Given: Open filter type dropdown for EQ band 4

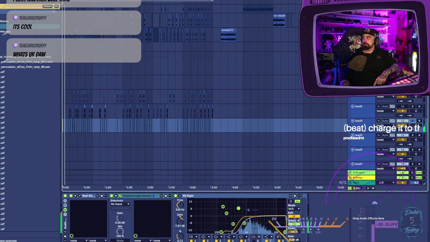Looking at the screenshot, I should coord(231,237).
